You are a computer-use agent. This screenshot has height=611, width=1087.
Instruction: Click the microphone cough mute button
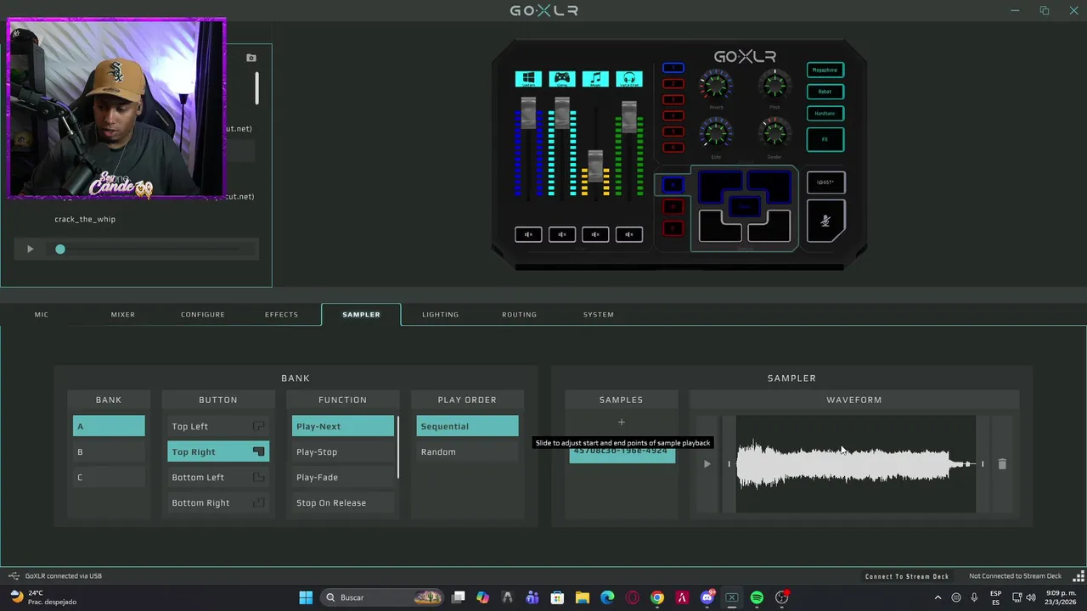pos(825,221)
